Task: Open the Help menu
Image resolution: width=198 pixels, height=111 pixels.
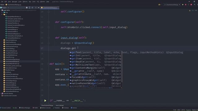Action: point(48,2)
